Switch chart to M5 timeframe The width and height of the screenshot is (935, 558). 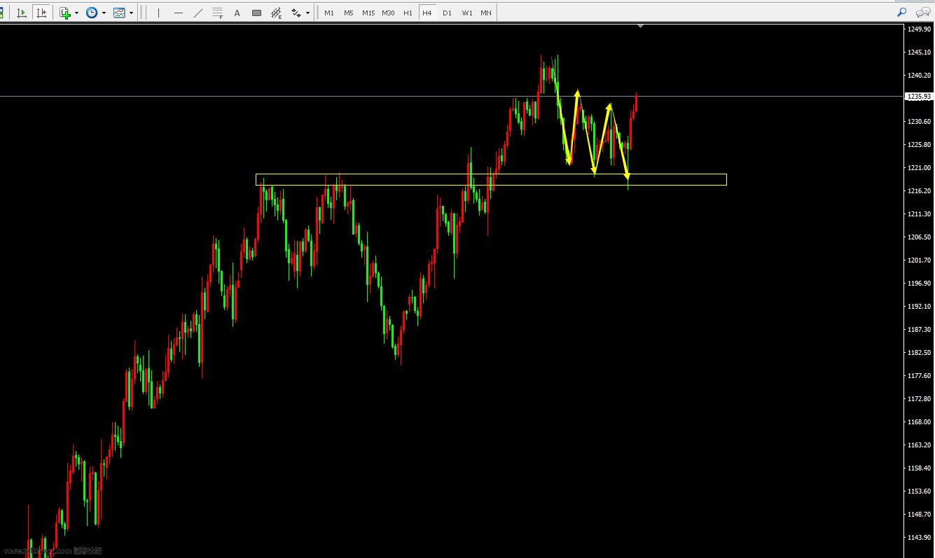pos(349,13)
